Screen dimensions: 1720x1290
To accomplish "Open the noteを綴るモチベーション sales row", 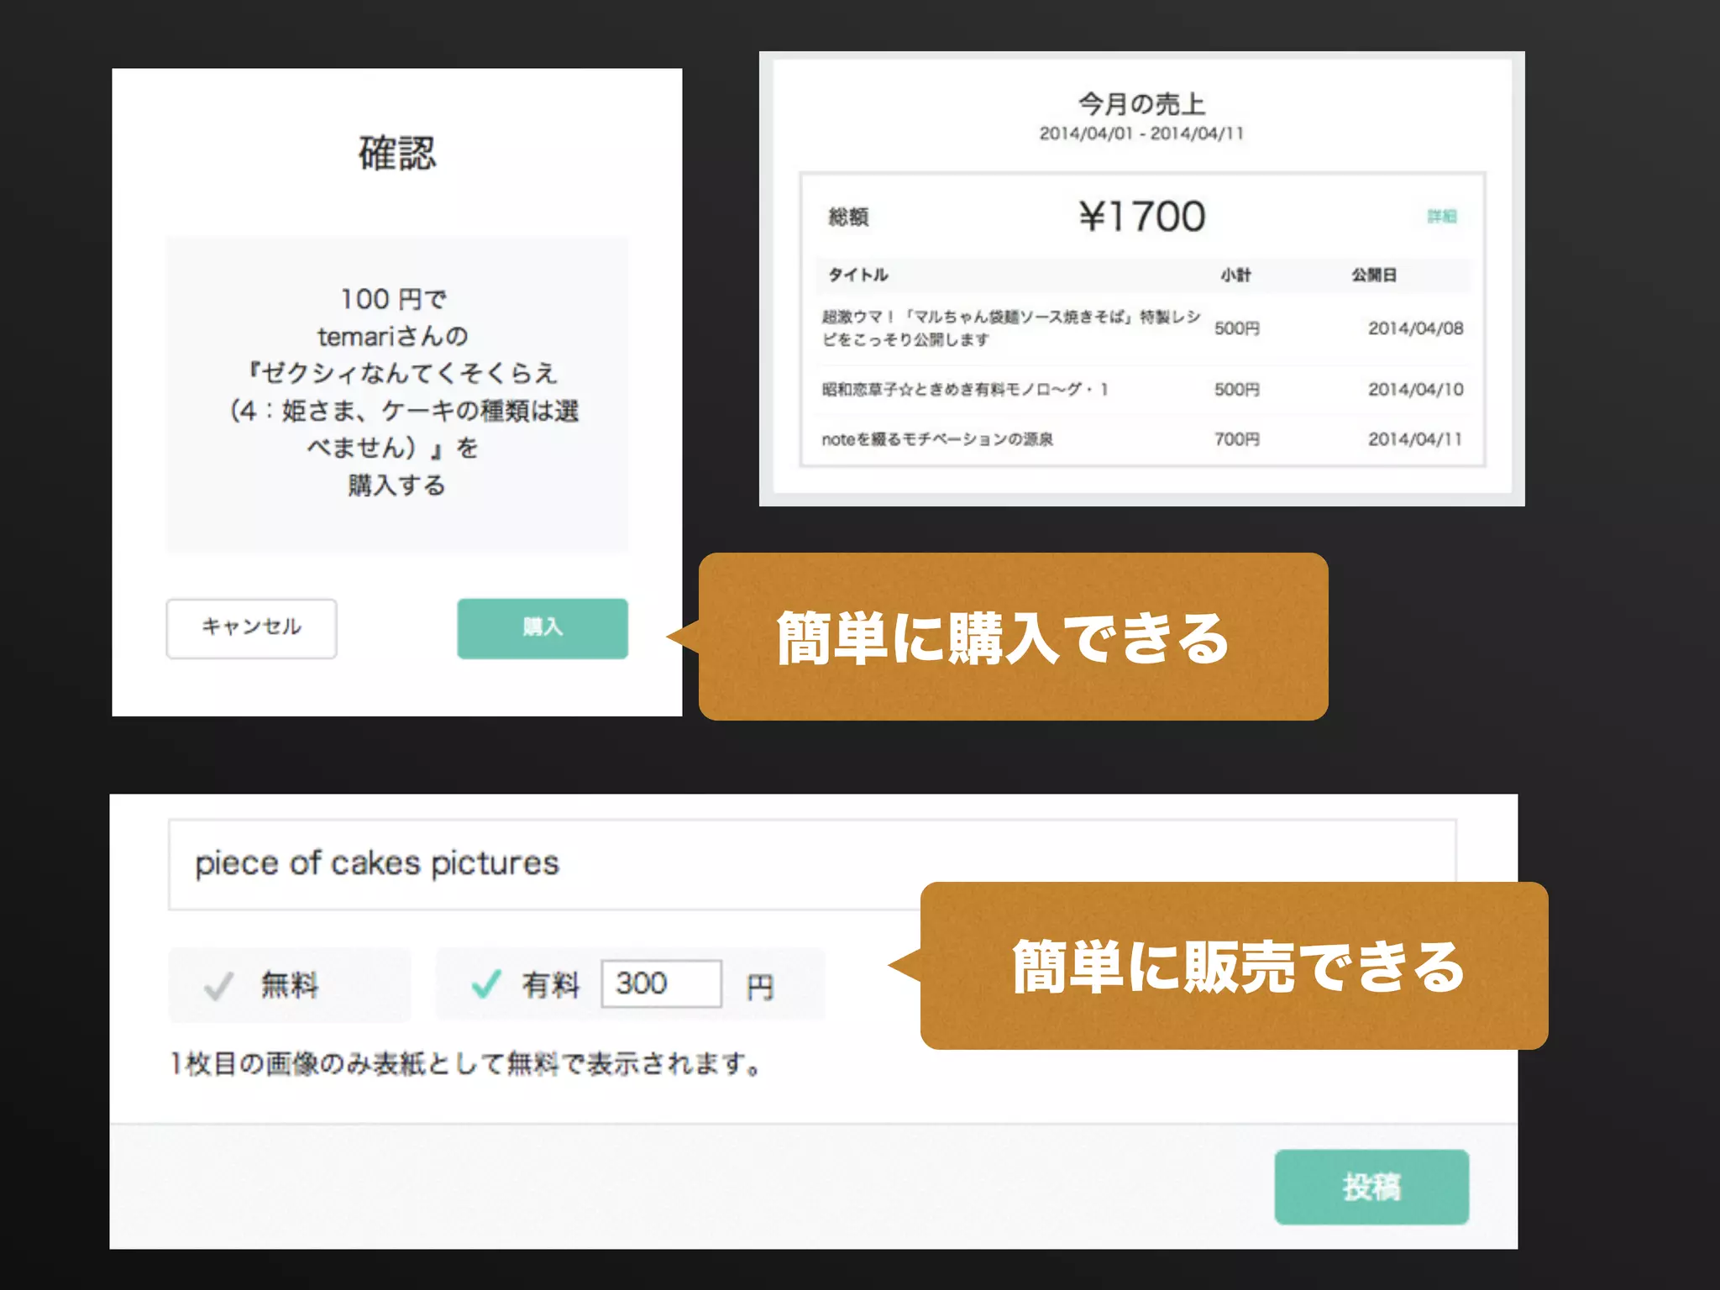I will coord(936,439).
